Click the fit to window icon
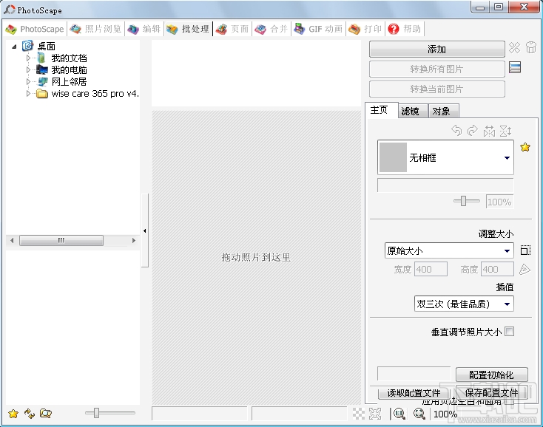Screen dimensions: 543x427 (x=375, y=414)
